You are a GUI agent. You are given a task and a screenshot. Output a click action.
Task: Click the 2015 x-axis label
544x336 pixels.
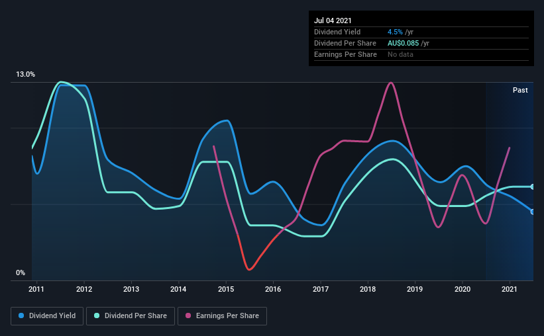click(226, 289)
